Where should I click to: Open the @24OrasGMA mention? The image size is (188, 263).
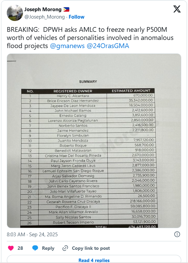click(108, 46)
